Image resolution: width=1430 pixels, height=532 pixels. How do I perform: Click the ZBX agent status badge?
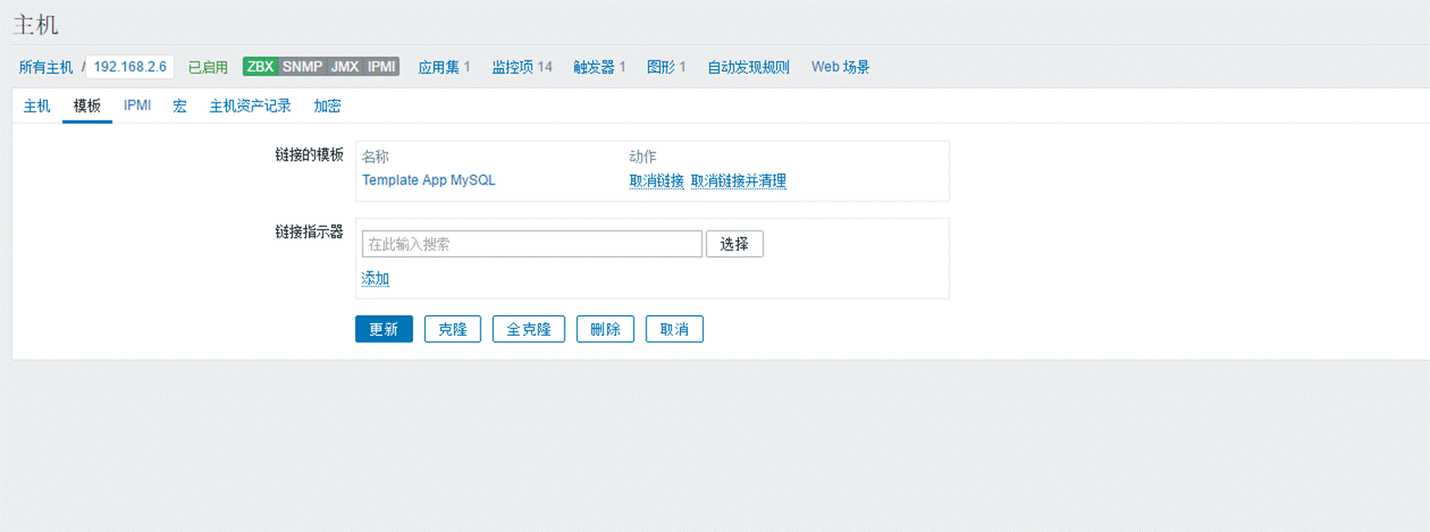click(260, 67)
